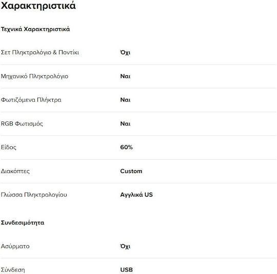Click the Συνδεσιμότητα section title
Viewport: 277px width, 274px height.
click(x=23, y=223)
